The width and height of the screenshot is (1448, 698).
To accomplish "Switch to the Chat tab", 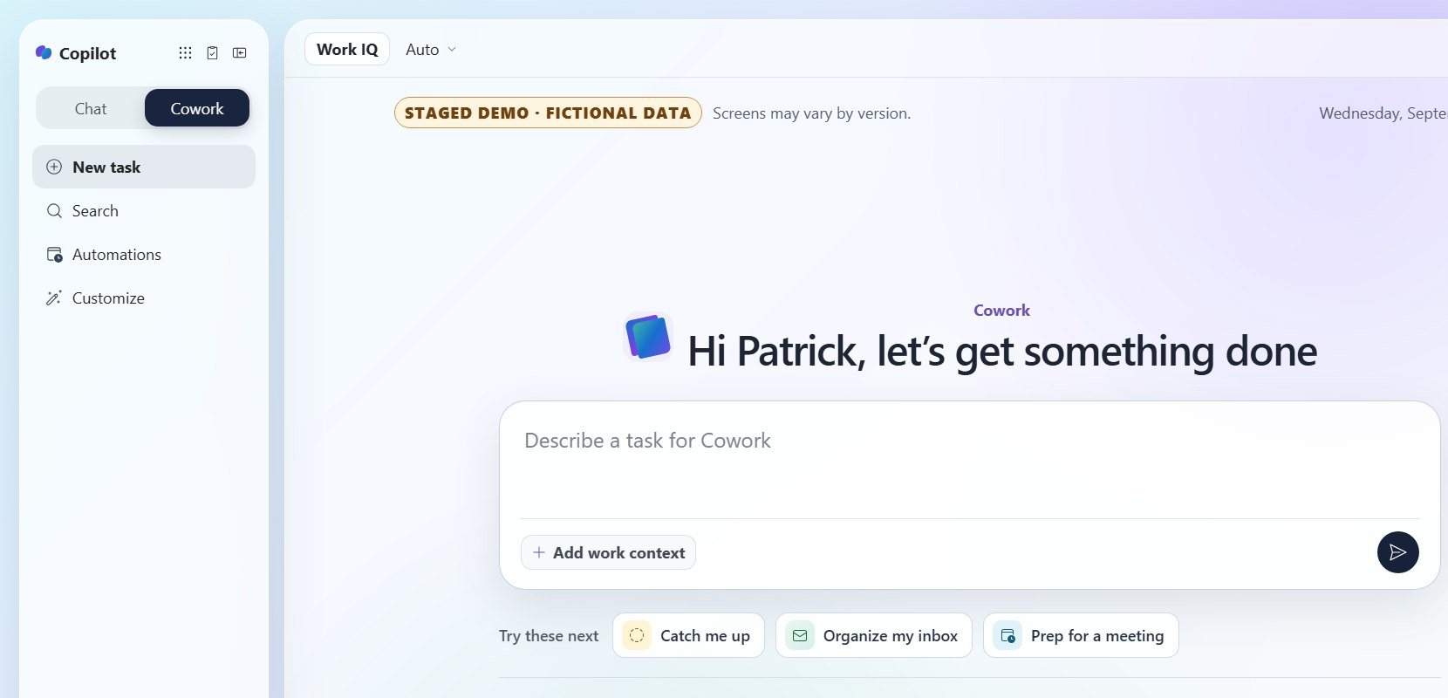I will 91,108.
